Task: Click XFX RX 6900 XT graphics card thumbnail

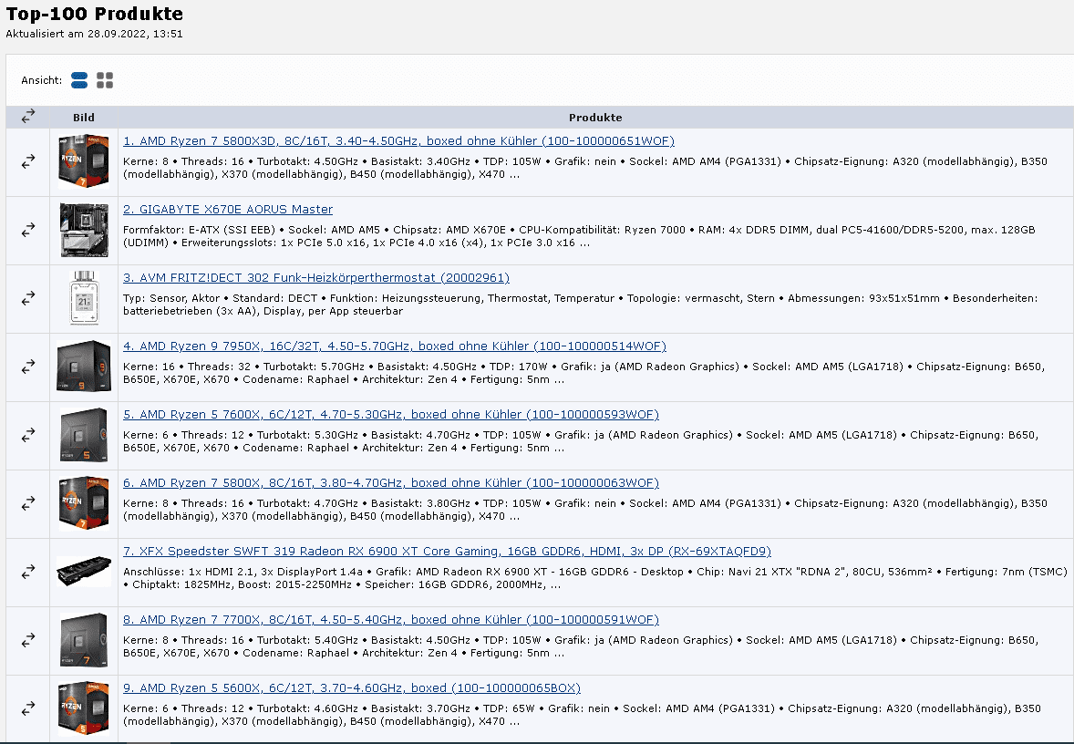Action: click(x=84, y=572)
